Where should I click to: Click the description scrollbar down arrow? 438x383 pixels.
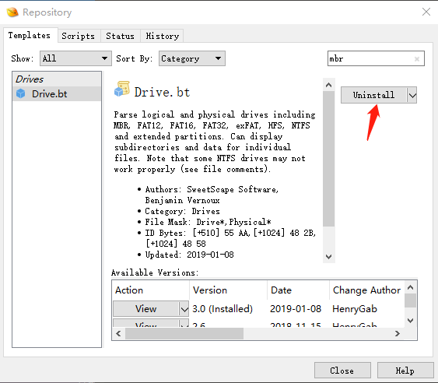329,257
